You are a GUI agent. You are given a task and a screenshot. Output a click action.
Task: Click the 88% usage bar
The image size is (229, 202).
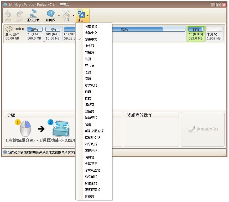[196, 29]
